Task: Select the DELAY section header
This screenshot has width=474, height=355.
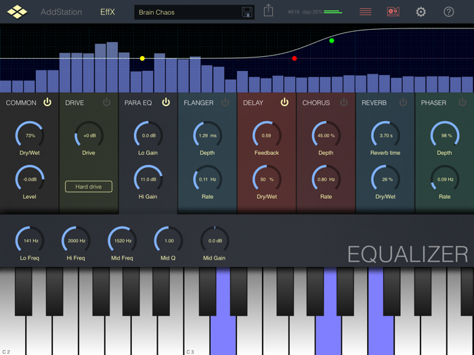Action: tap(253, 103)
